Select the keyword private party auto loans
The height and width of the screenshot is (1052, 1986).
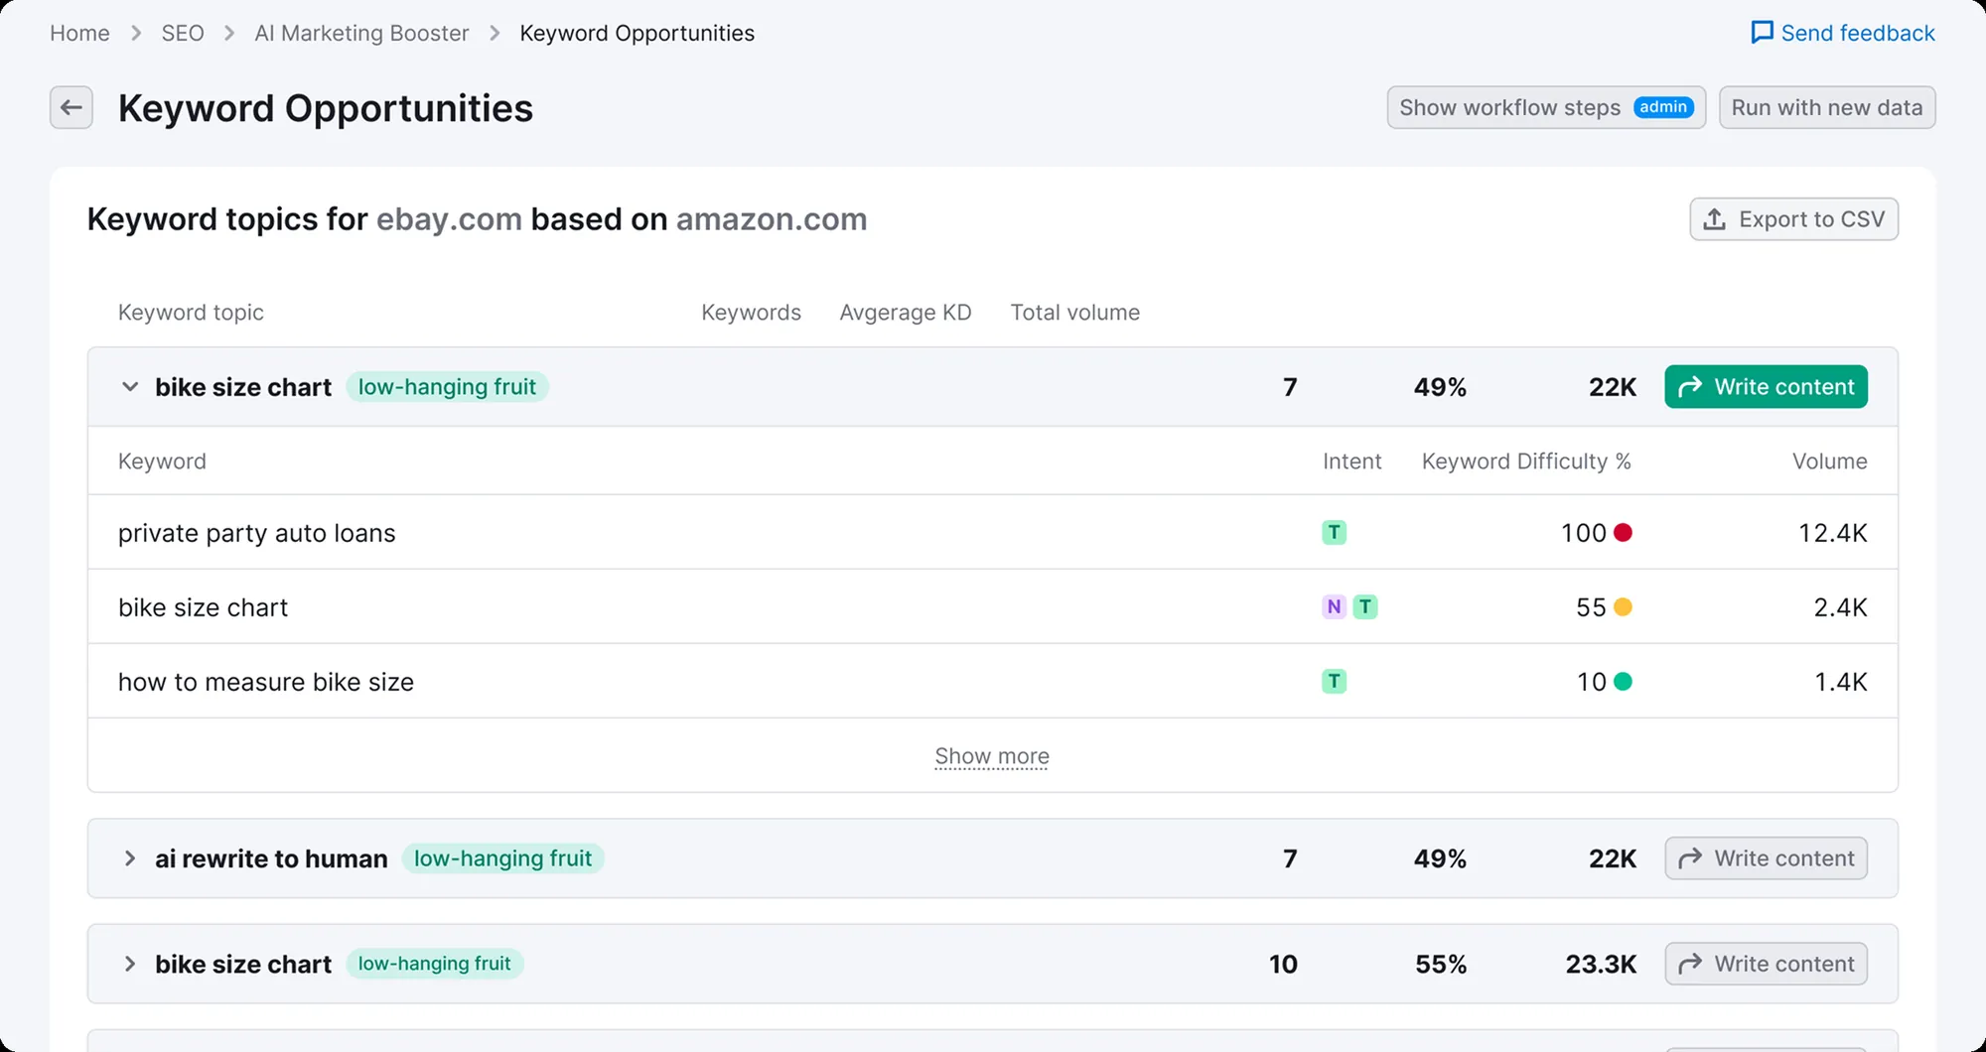[256, 533]
